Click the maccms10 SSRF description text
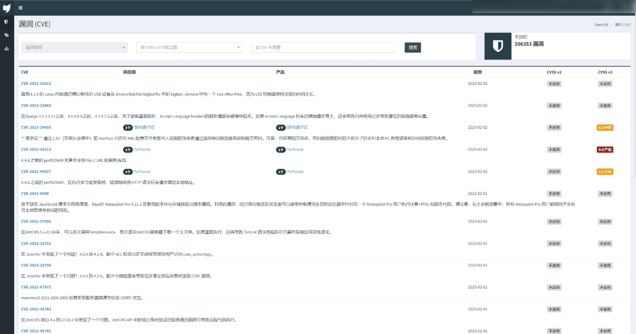636x334 pixels. (x=82, y=298)
